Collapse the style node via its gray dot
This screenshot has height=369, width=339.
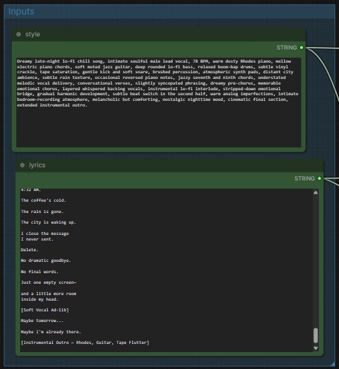19,34
